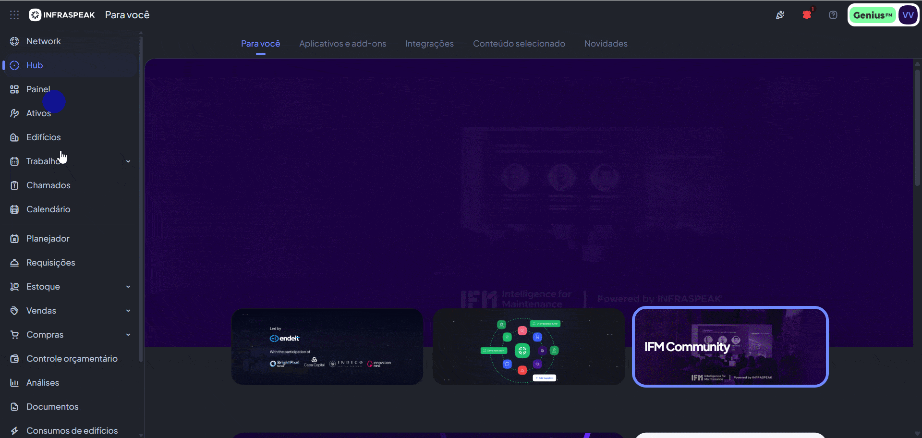
Task: Click the Consumos de edifícios lightning icon
Action: pos(14,431)
